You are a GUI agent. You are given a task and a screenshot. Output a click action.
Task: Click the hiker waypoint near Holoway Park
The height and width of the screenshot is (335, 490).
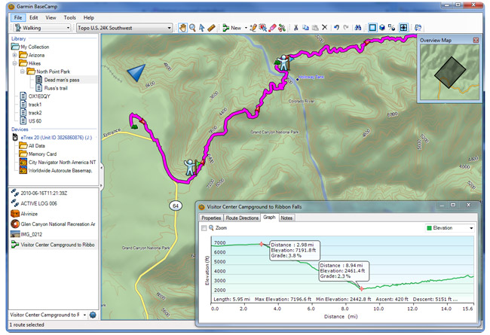283,62
